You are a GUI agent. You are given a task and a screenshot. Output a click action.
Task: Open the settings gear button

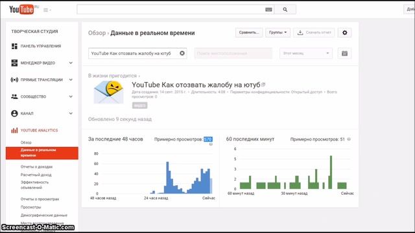(x=344, y=32)
